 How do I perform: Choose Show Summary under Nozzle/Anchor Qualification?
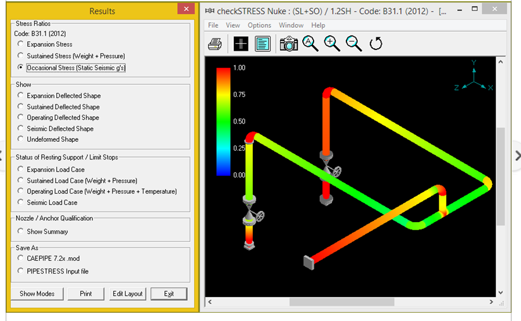pyautogui.click(x=21, y=232)
